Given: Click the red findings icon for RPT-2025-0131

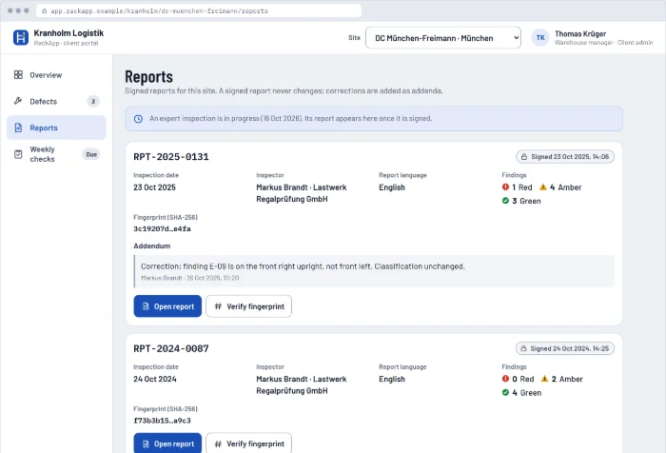Looking at the screenshot, I should 505,187.
